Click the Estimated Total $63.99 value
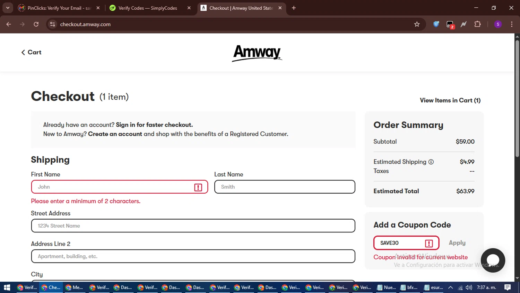Image resolution: width=520 pixels, height=293 pixels. pyautogui.click(x=465, y=191)
